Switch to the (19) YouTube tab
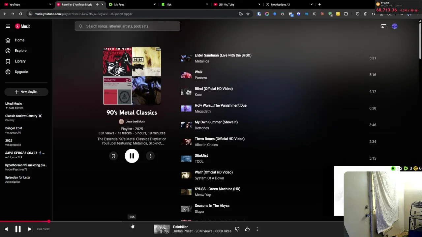 click(x=236, y=5)
